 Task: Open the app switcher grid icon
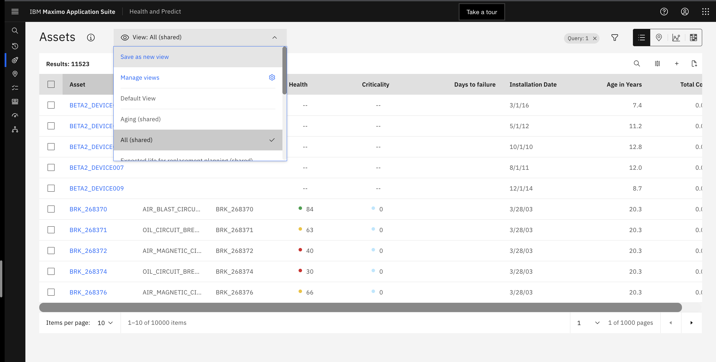click(x=706, y=12)
